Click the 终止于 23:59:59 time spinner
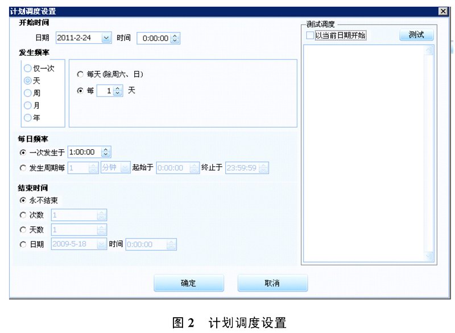Image resolution: width=455 pixels, height=333 pixels. tap(263, 168)
